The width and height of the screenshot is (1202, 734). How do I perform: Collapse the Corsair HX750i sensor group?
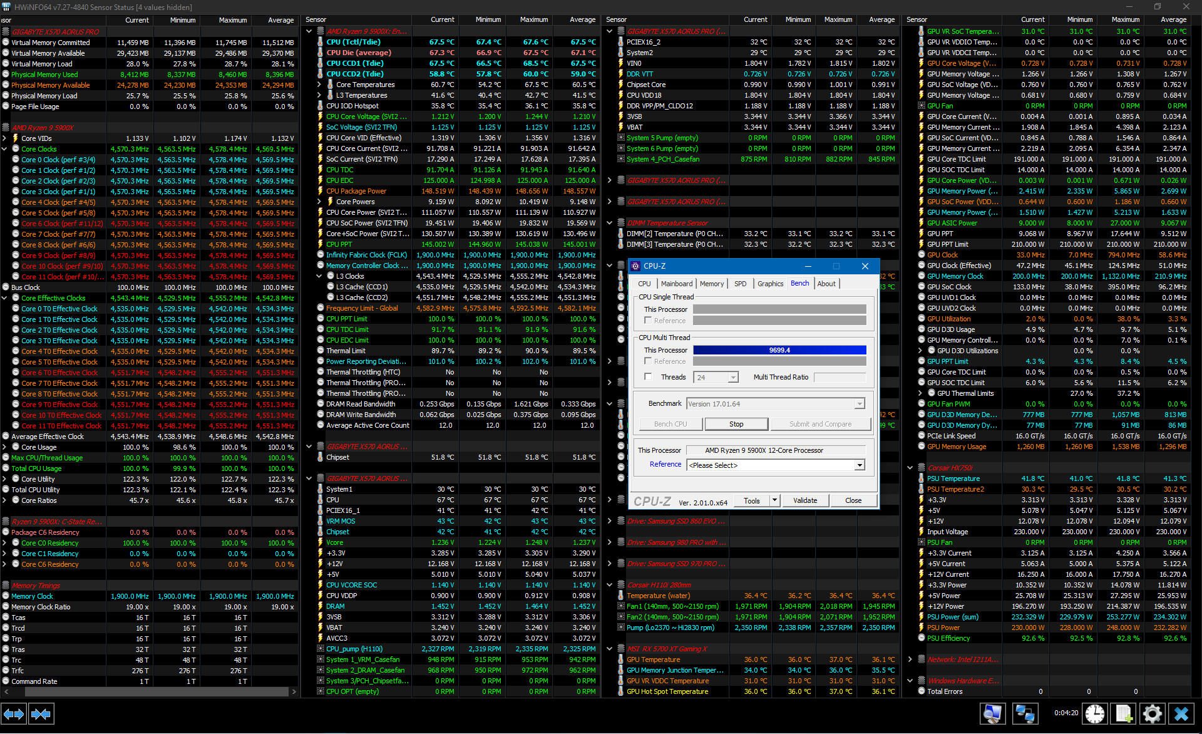point(910,468)
